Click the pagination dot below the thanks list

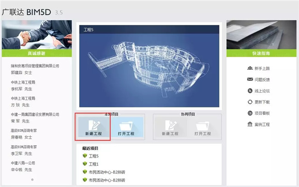tap(32, 180)
